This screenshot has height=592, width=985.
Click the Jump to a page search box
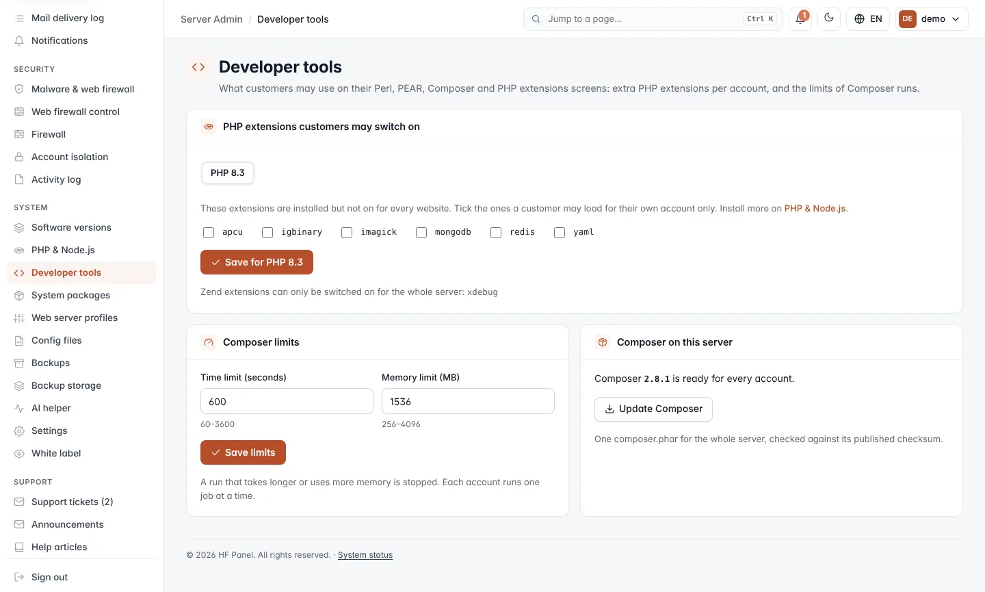(x=653, y=19)
